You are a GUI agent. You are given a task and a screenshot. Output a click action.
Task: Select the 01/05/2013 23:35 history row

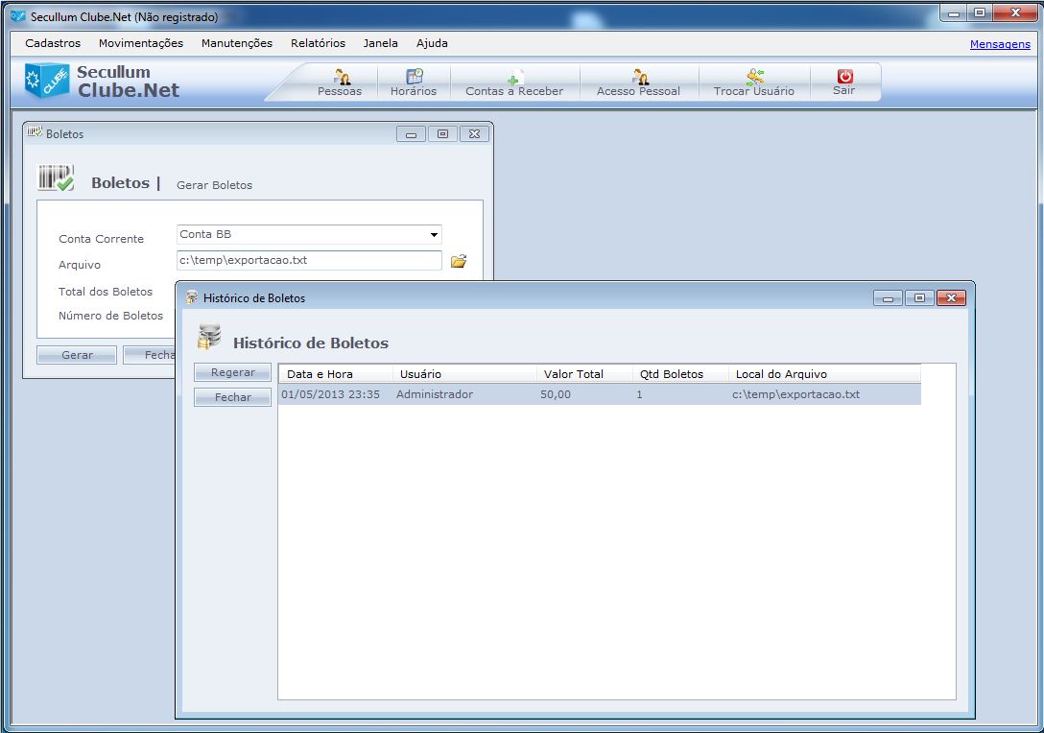[599, 394]
